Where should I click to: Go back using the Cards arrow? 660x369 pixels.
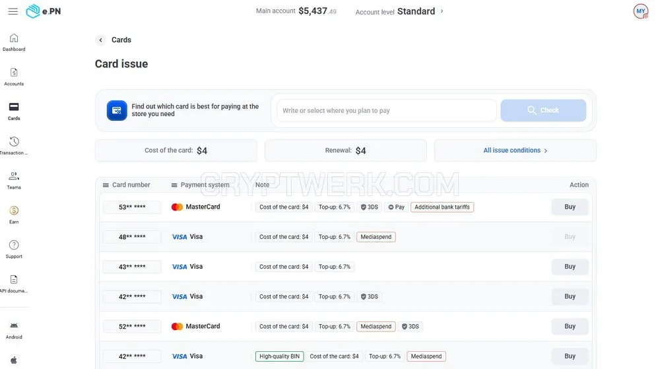(x=100, y=40)
